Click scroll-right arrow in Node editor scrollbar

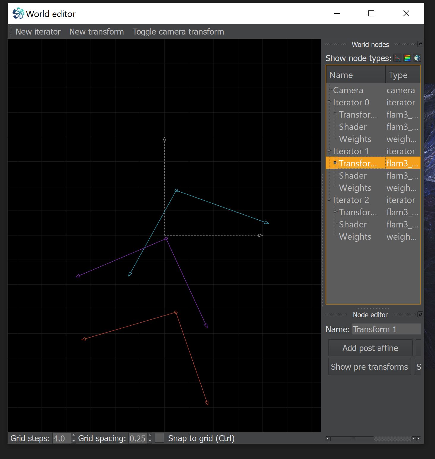tap(419, 438)
